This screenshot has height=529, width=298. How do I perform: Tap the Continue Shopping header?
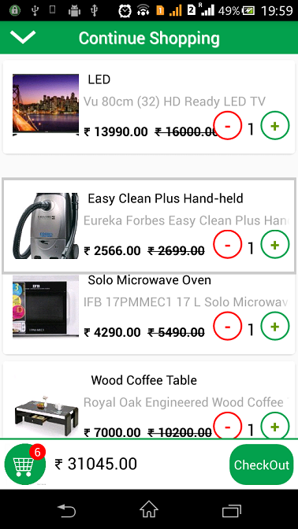149,38
